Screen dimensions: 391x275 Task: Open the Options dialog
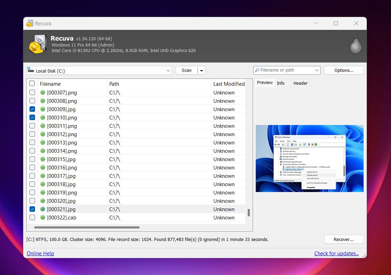344,70
